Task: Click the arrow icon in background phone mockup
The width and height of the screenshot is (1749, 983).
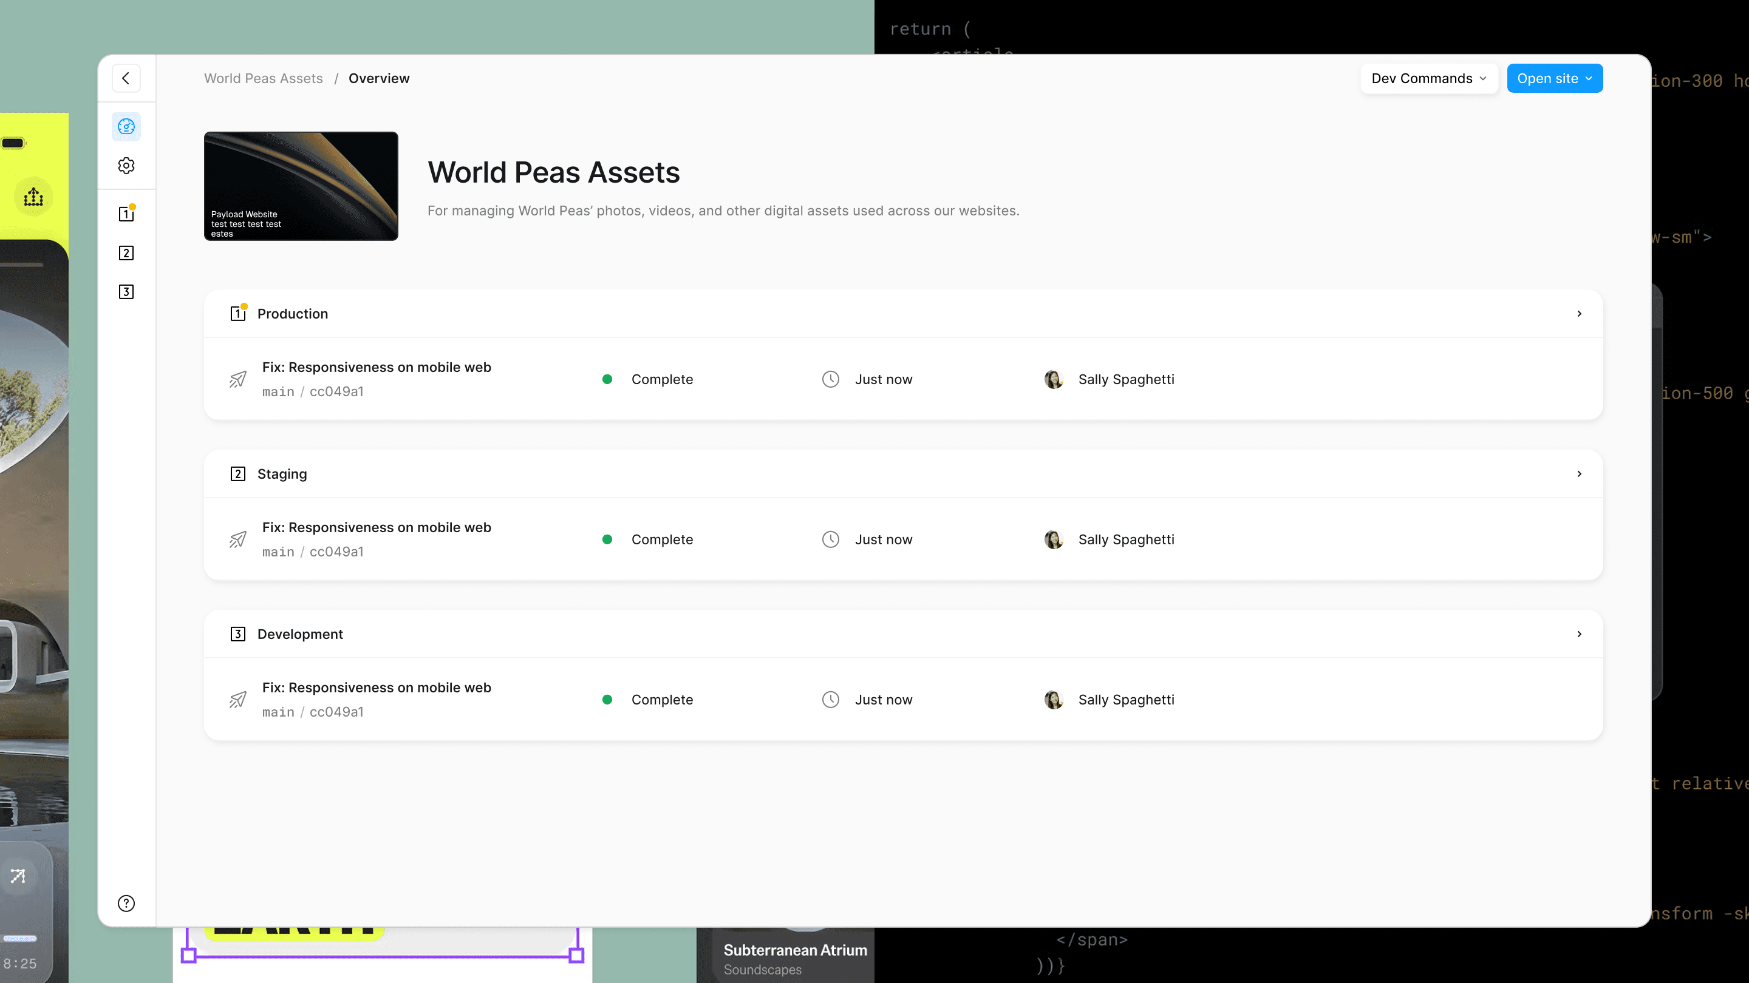Action: point(18,876)
